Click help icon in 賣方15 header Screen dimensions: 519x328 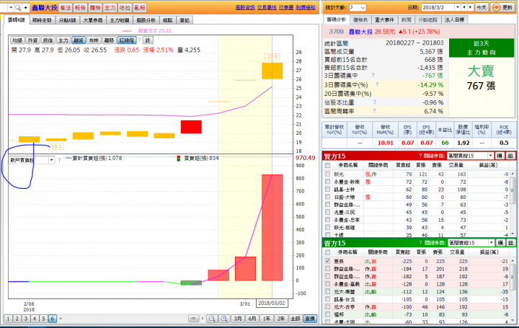[420, 243]
